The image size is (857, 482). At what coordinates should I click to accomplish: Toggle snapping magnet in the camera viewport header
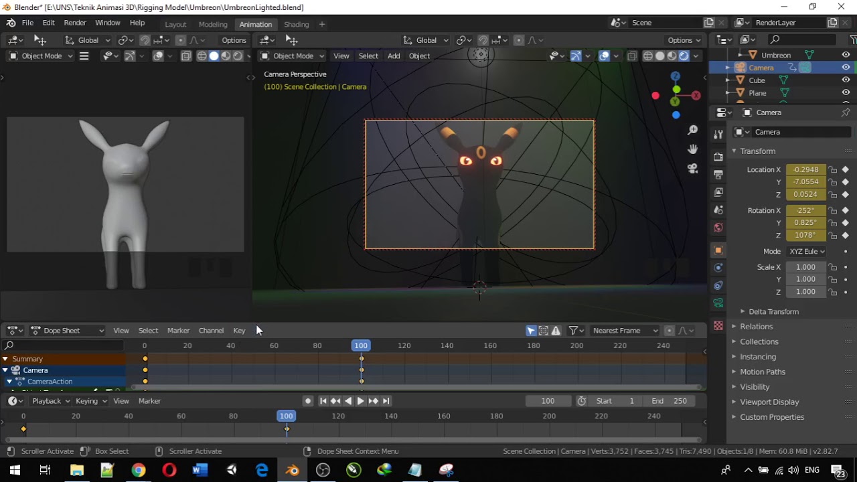[483, 40]
